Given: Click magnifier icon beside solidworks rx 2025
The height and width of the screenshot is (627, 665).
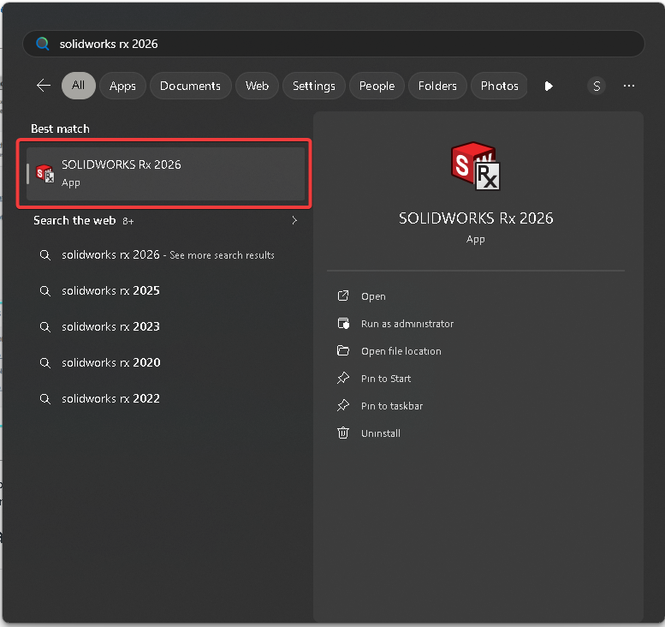Looking at the screenshot, I should pyautogui.click(x=45, y=290).
